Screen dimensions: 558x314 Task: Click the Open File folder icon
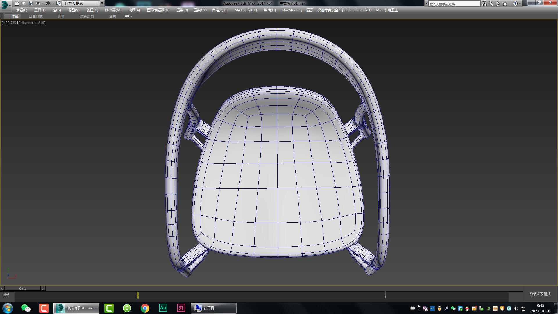[24, 3]
